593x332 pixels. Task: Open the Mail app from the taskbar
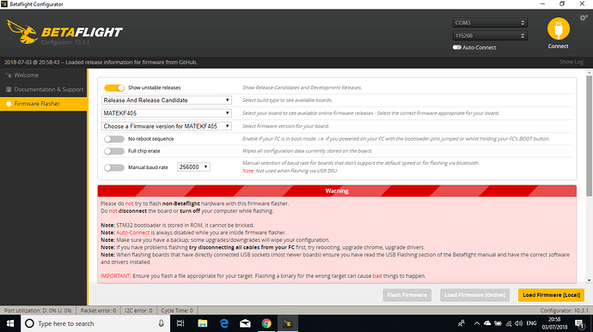point(245,323)
